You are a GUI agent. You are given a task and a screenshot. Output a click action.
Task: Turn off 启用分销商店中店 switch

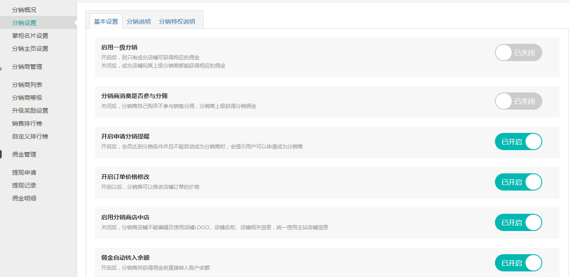point(518,223)
